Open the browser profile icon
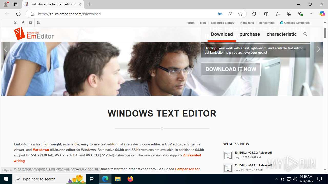328x184 pixels. click(x=6, y=4)
